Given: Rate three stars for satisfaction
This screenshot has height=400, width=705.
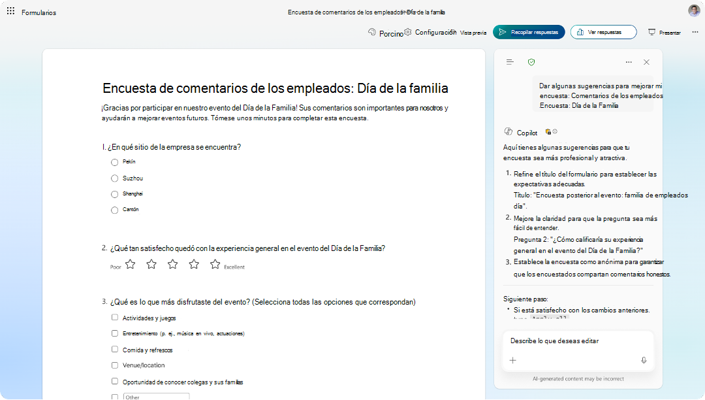Looking at the screenshot, I should pyautogui.click(x=172, y=264).
